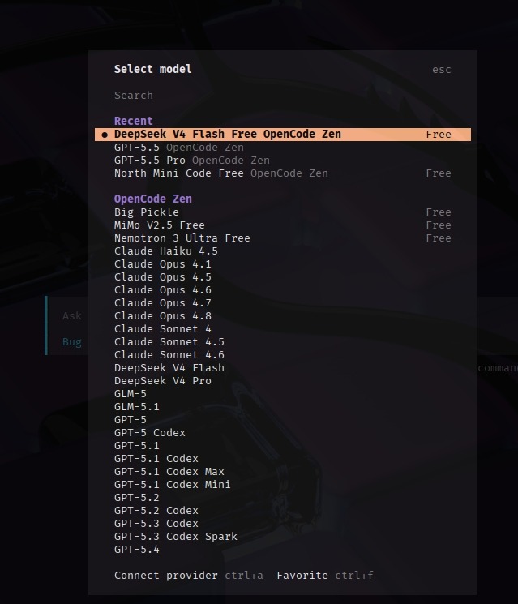Viewport: 518px width, 604px height.
Task: Select Claude Opus 4.5
Action: [x=283, y=277]
